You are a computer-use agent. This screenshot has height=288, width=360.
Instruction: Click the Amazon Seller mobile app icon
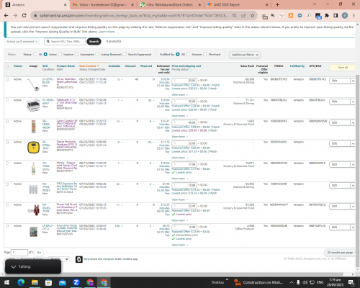tap(79, 259)
